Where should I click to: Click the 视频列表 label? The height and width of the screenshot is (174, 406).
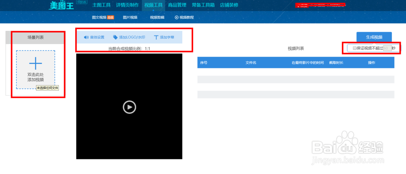296,48
